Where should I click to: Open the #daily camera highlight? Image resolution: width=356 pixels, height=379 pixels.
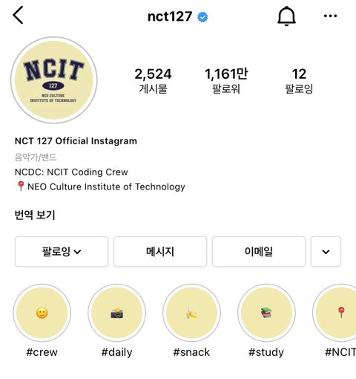(116, 313)
